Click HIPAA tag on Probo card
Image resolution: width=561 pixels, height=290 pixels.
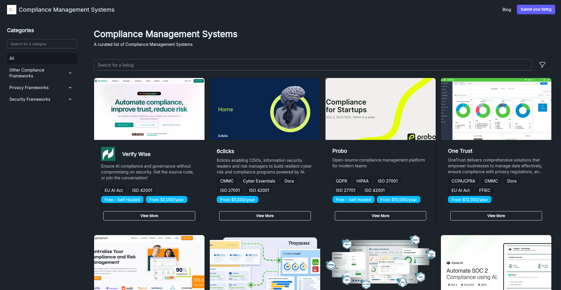[363, 181]
